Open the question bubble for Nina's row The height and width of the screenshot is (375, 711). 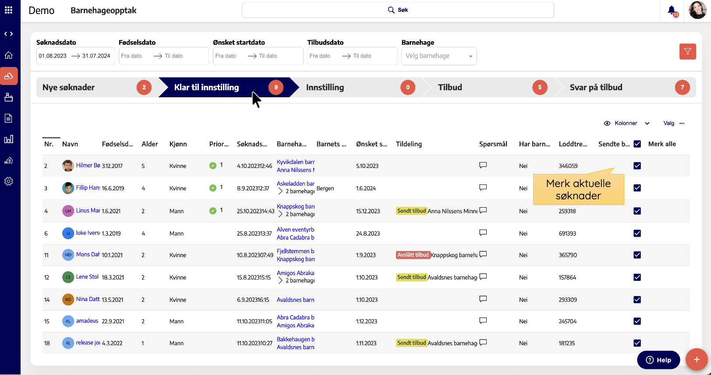pyautogui.click(x=483, y=299)
